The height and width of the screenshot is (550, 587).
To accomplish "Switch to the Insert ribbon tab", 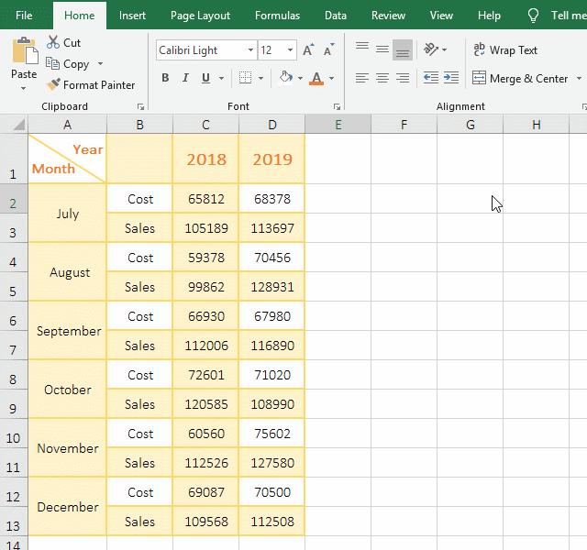I will pyautogui.click(x=132, y=16).
